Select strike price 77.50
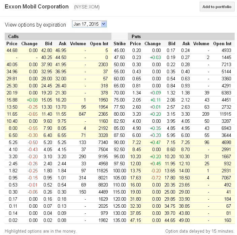The width and height of the screenshot is (237, 235). click(x=119, y=107)
